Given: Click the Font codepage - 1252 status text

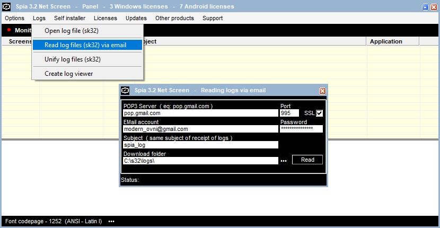Looking at the screenshot, I should pyautogui.click(x=54, y=221).
